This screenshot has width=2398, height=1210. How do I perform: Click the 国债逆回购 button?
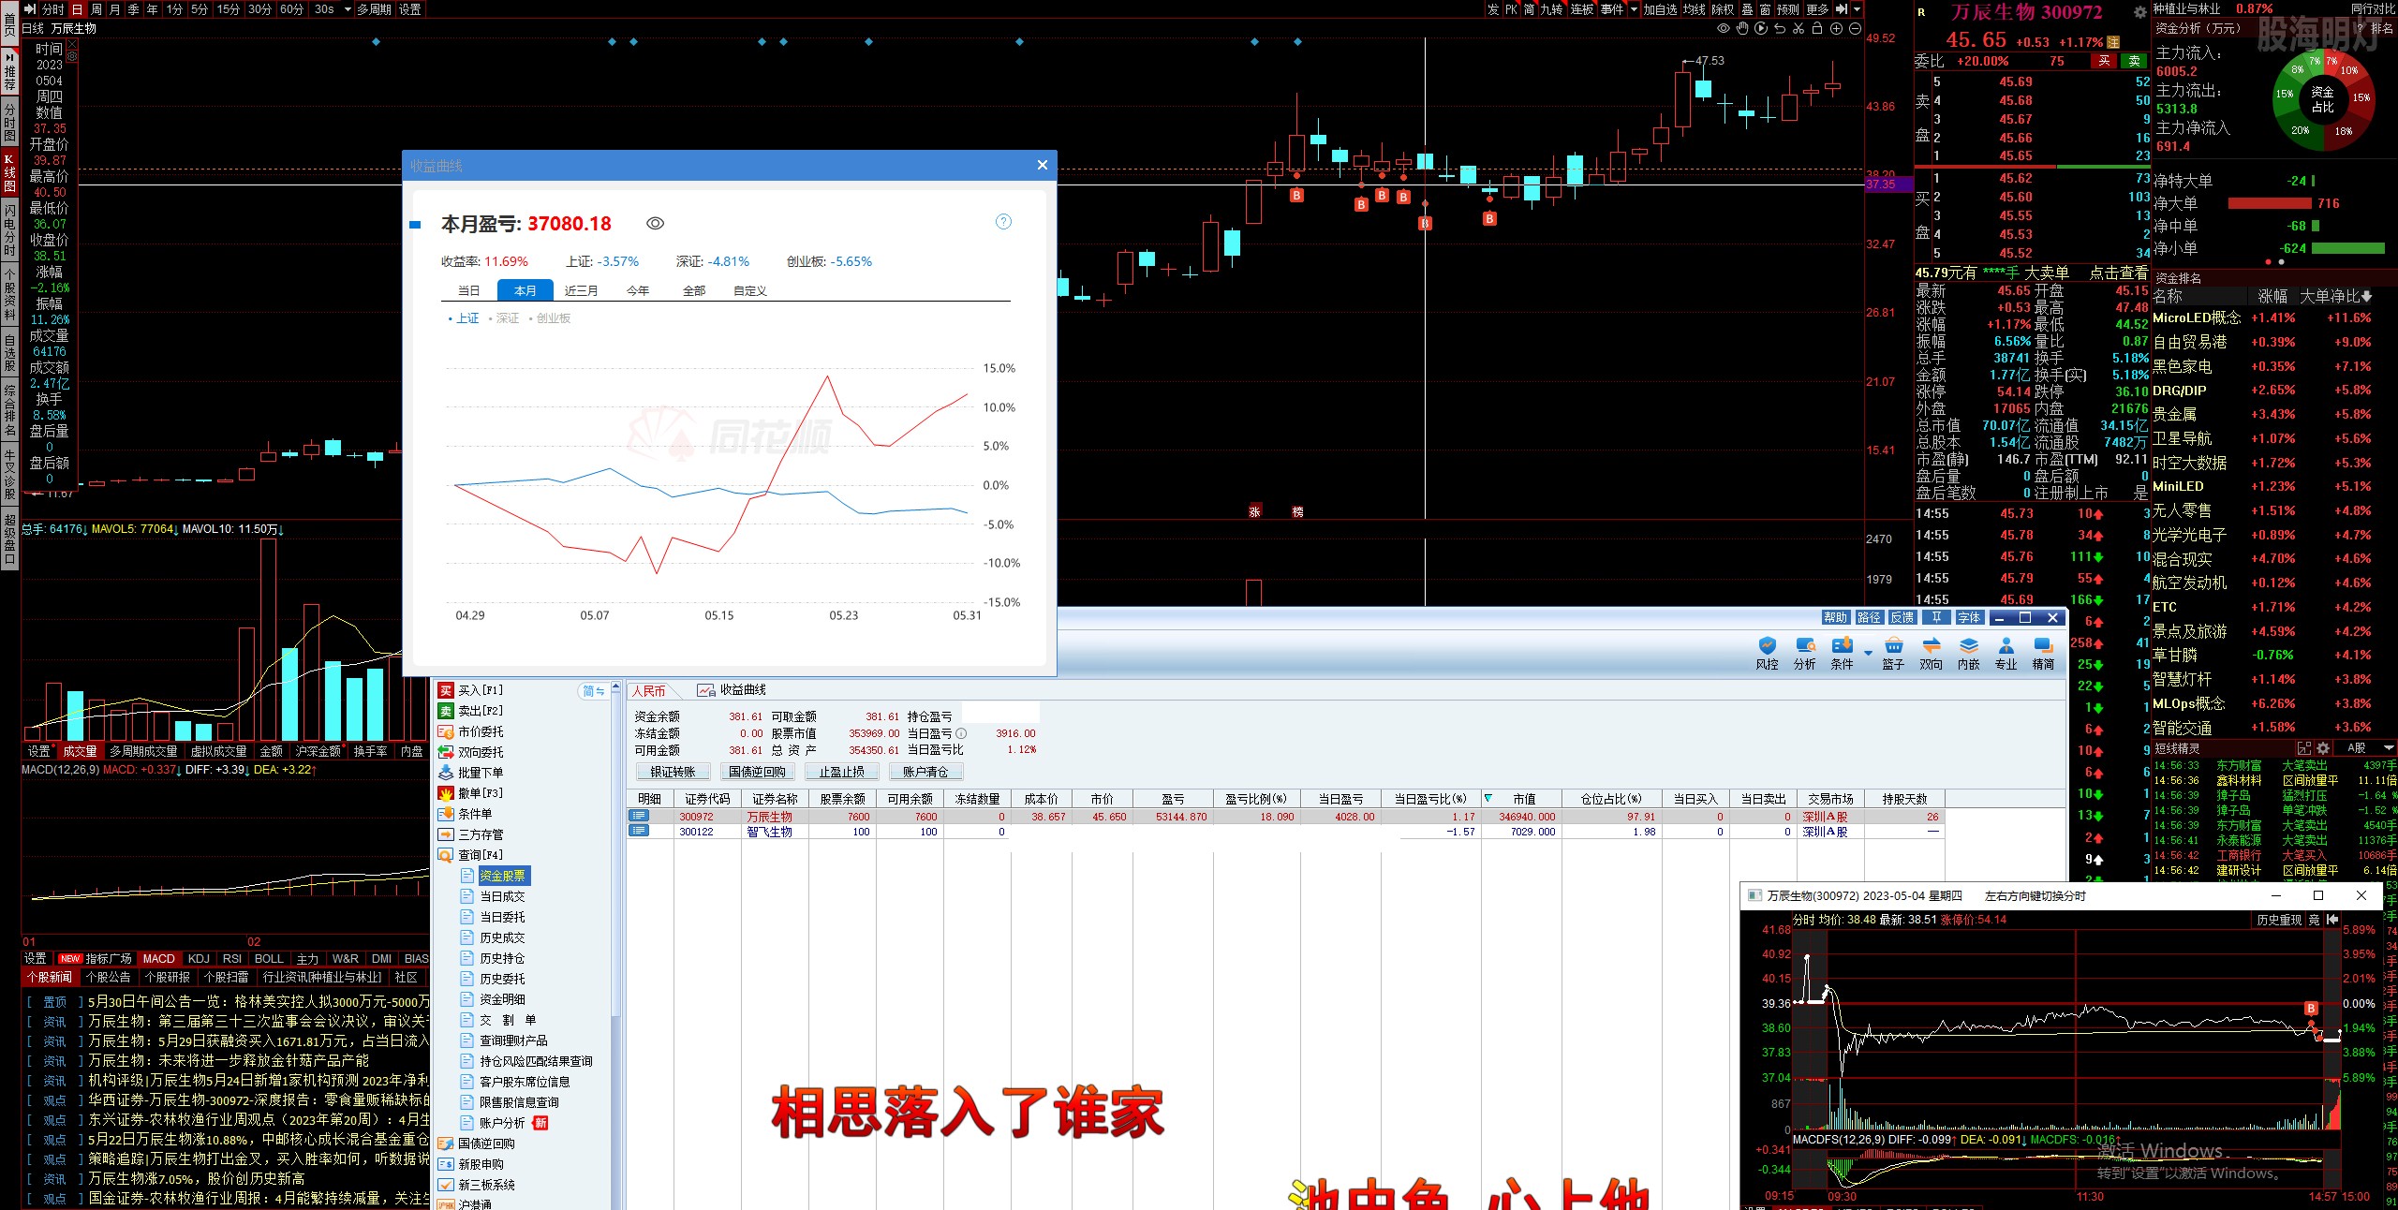[x=757, y=772]
